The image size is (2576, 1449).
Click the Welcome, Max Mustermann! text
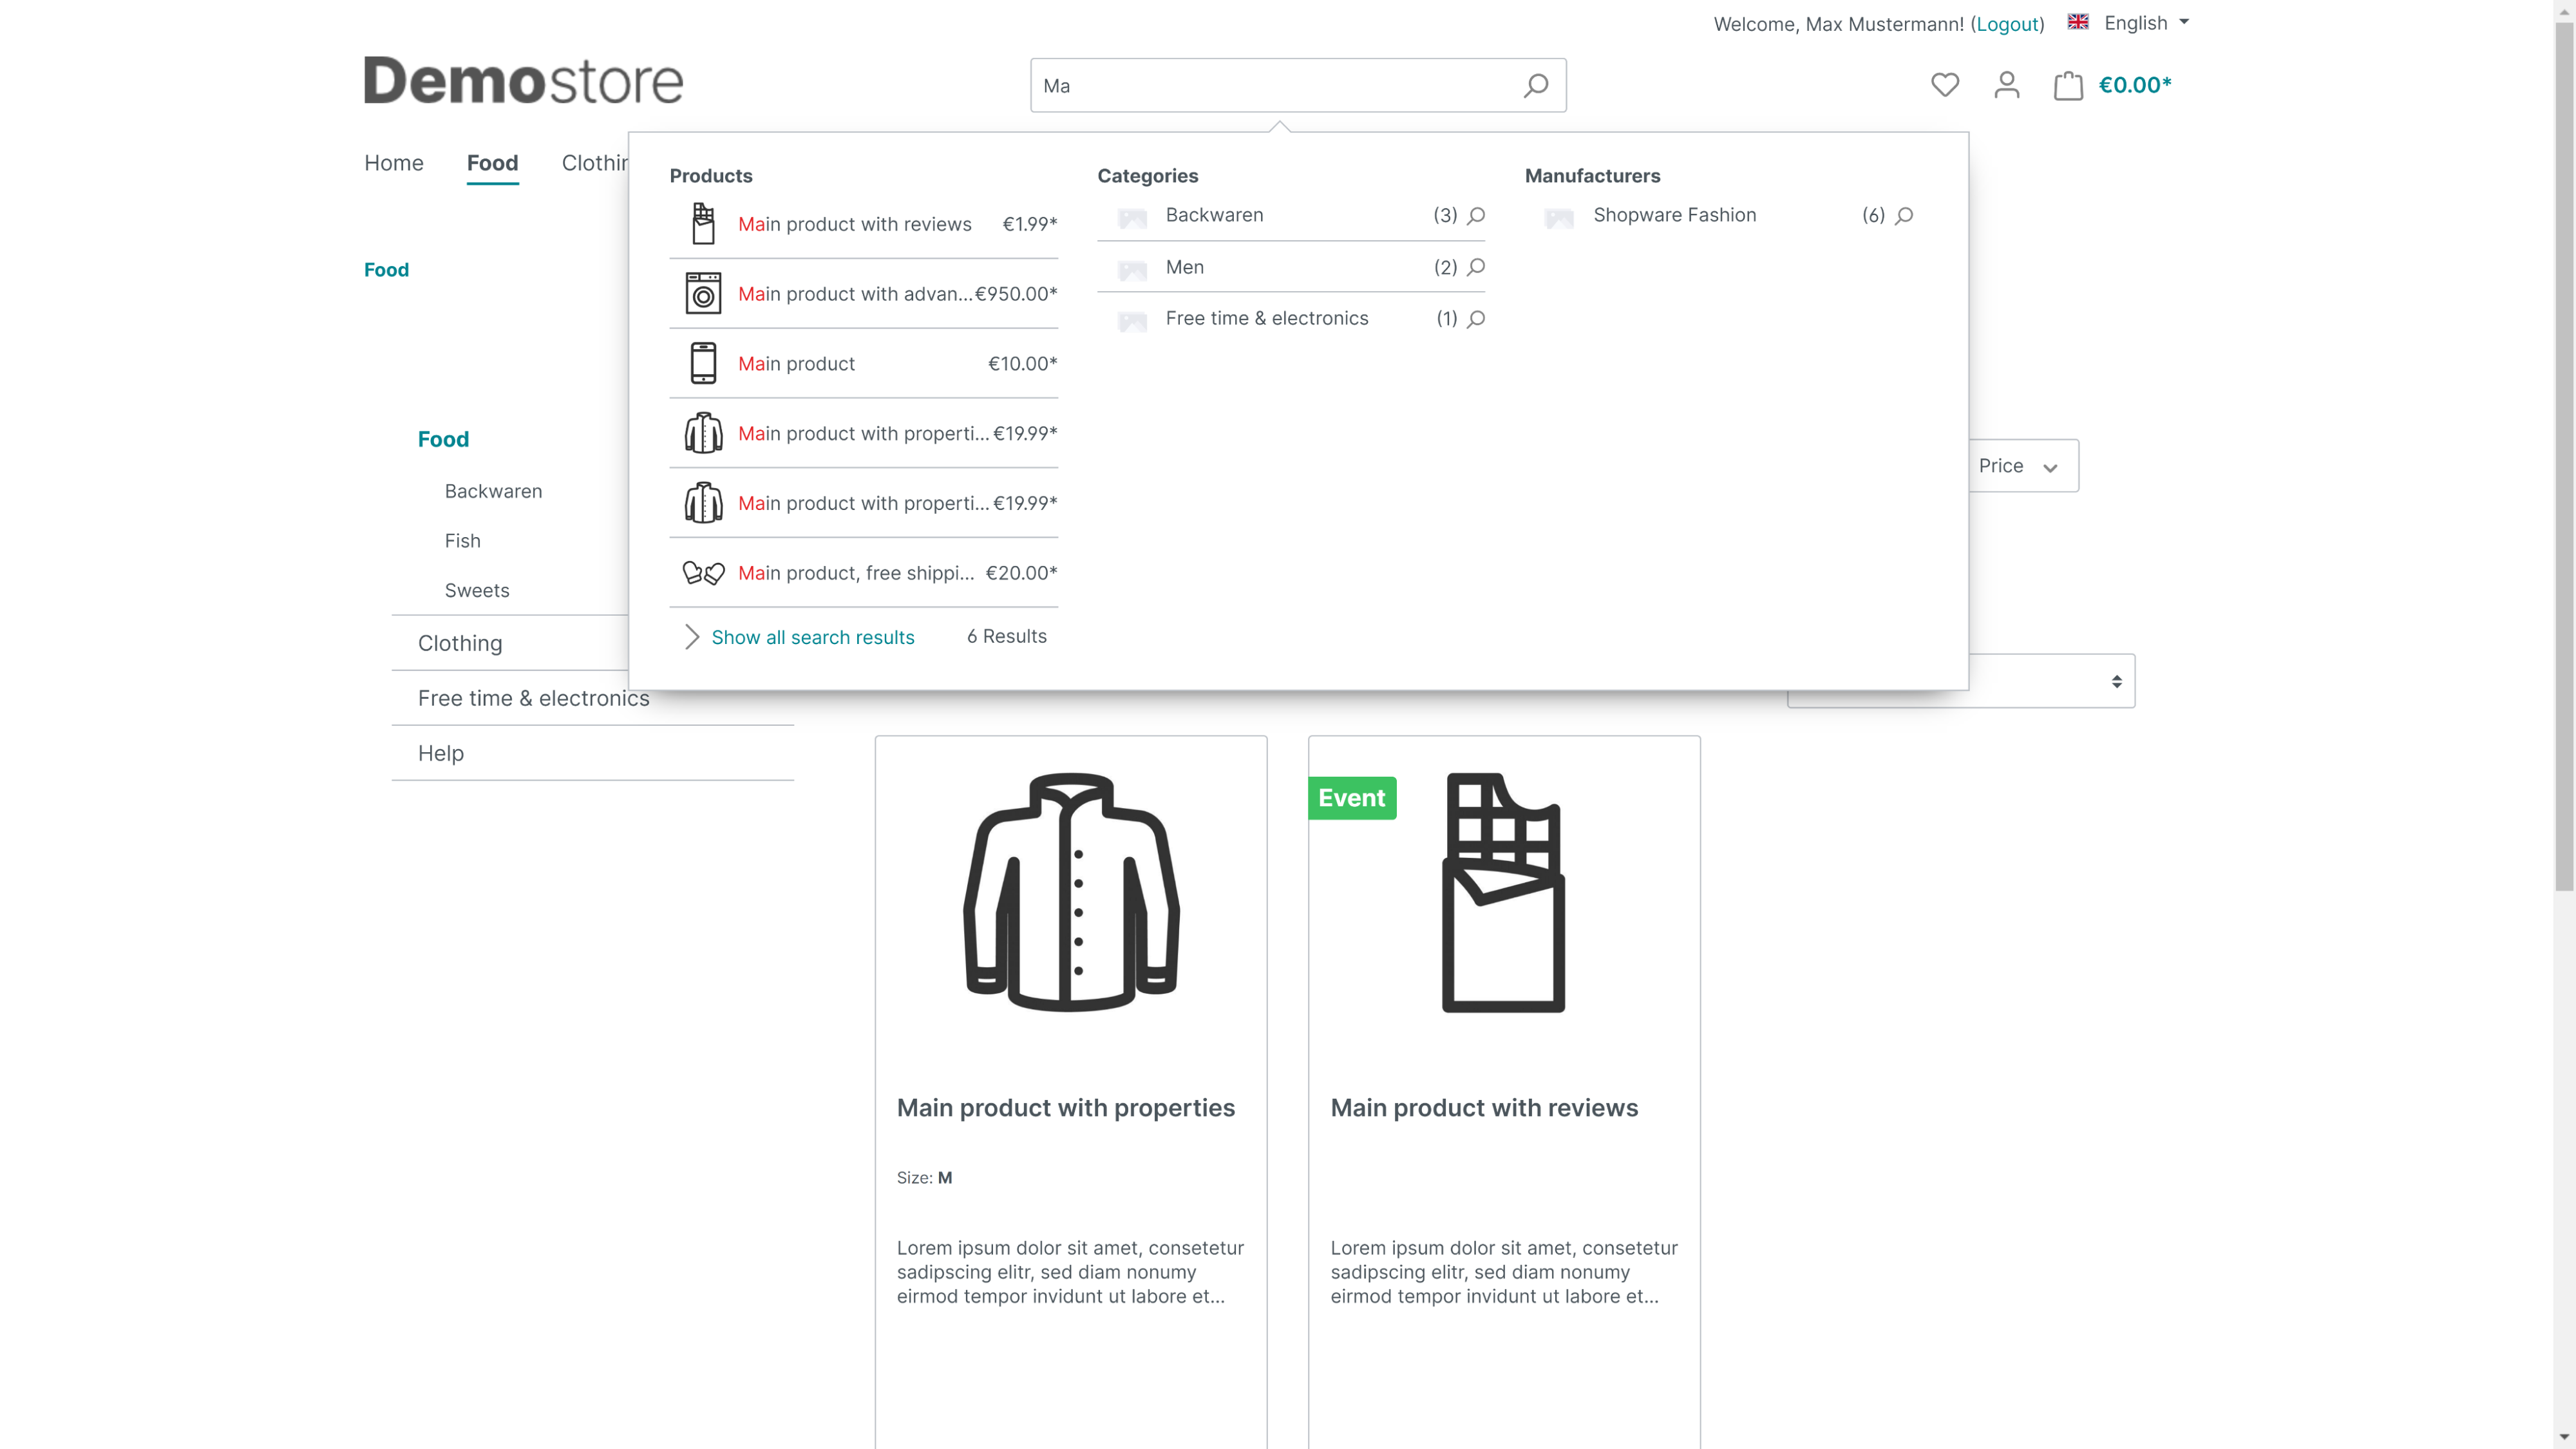pyautogui.click(x=1838, y=24)
